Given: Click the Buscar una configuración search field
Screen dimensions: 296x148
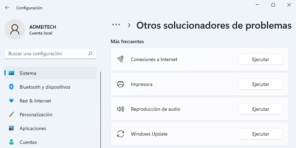Looking at the screenshot, I should coord(47,53).
